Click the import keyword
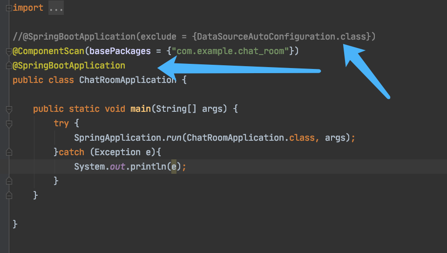Image resolution: width=447 pixels, height=253 pixels. pos(28,8)
